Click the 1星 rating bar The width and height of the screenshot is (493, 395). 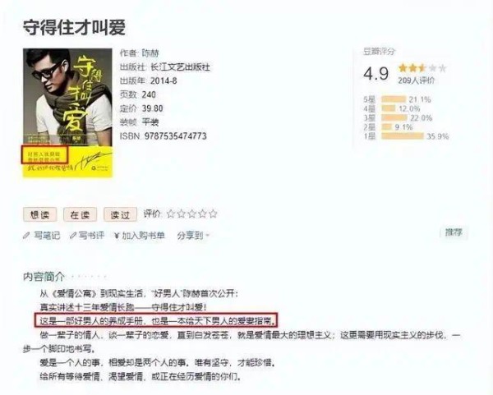pyautogui.click(x=403, y=136)
